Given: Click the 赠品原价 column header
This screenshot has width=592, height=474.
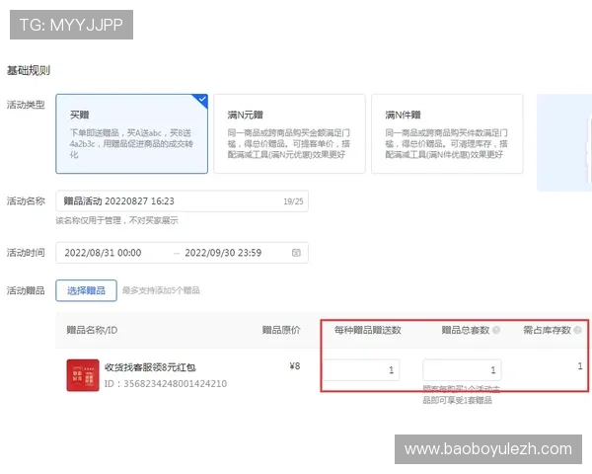Looking at the screenshot, I should [x=281, y=330].
